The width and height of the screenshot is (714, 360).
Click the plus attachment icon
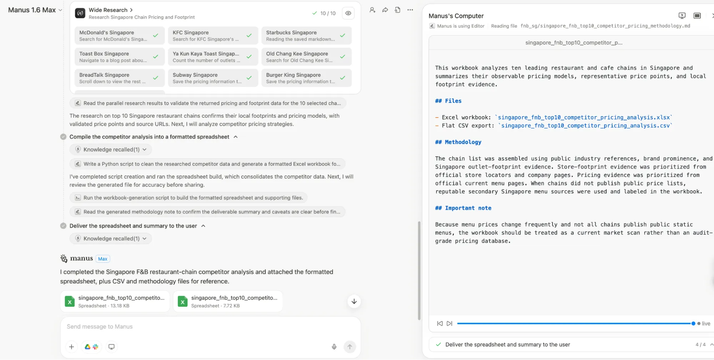point(71,346)
